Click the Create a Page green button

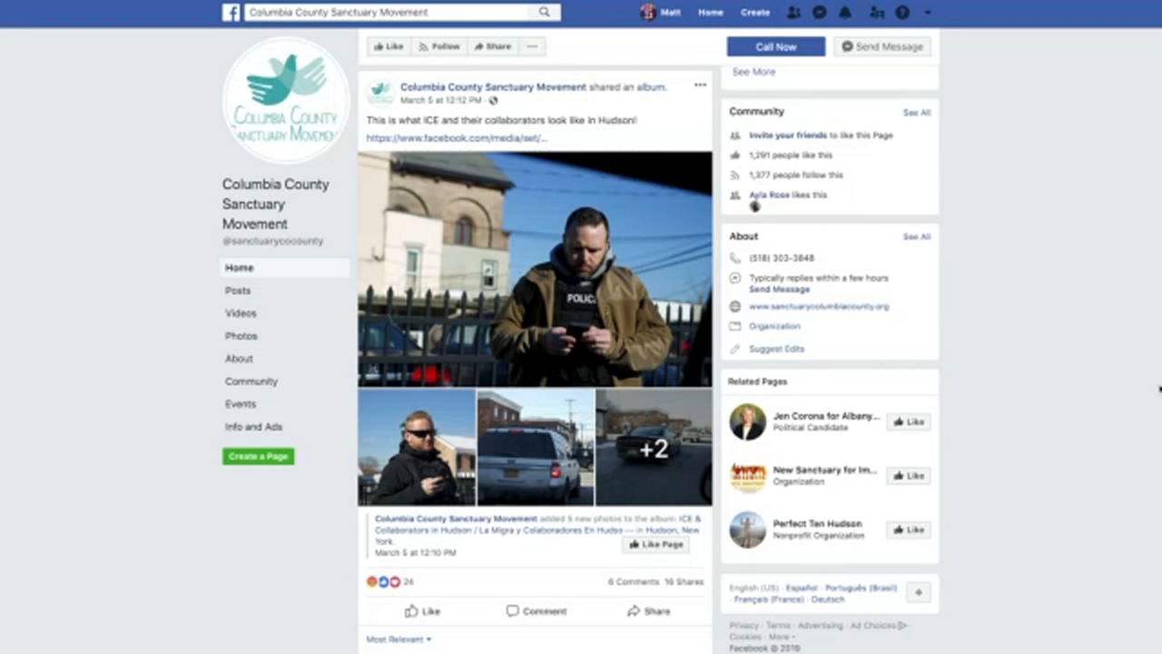[x=259, y=456]
